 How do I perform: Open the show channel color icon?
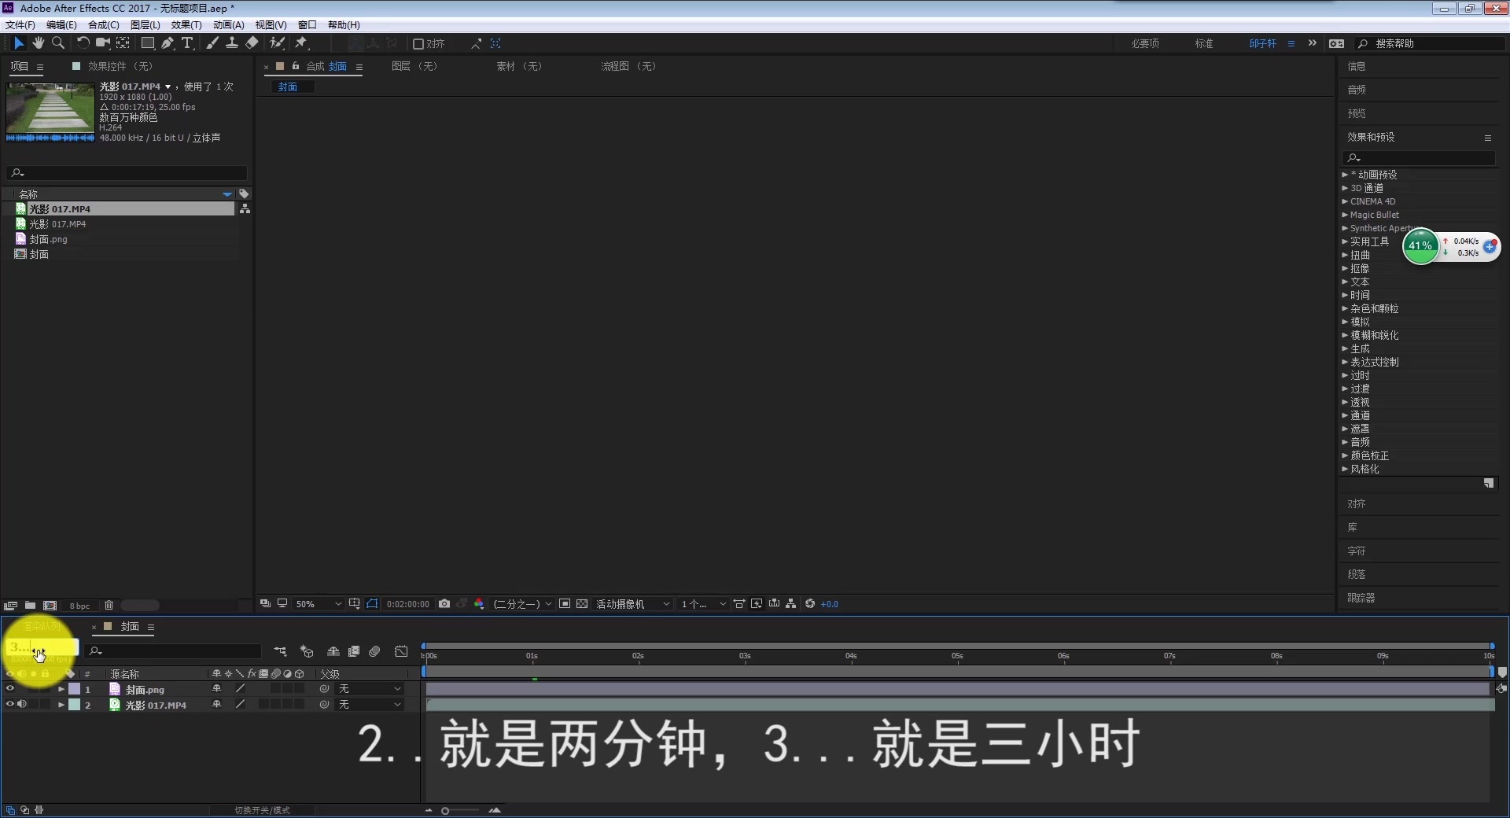(x=479, y=604)
